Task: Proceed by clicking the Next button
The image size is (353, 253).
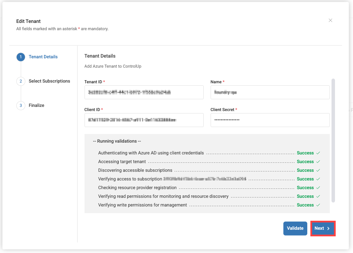Action: click(x=322, y=228)
